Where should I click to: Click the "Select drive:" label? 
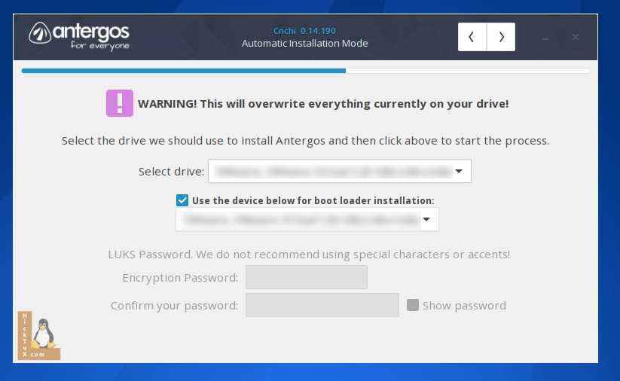coord(171,172)
